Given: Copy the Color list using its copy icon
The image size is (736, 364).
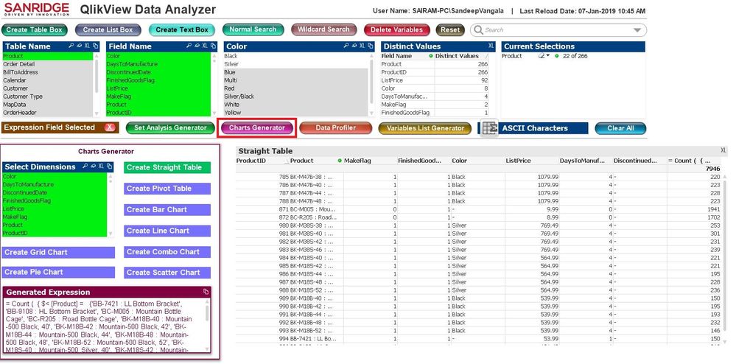Looking at the screenshot, I should pos(370,46).
